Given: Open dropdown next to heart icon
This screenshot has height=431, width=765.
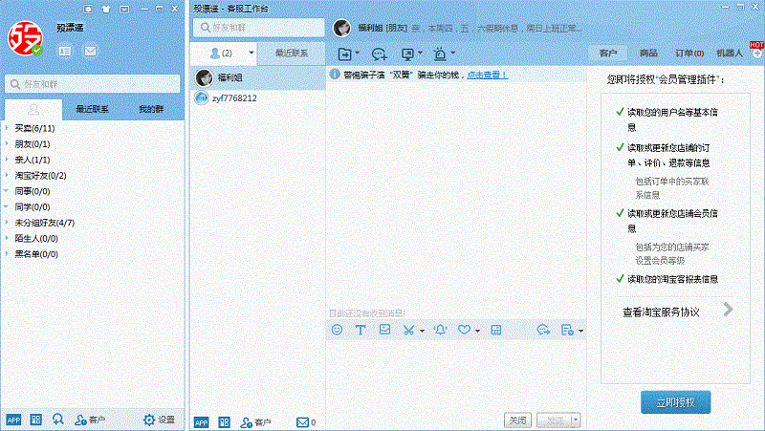Looking at the screenshot, I should [x=477, y=331].
